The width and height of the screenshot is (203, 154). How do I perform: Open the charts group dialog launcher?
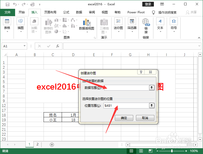pos(95,38)
